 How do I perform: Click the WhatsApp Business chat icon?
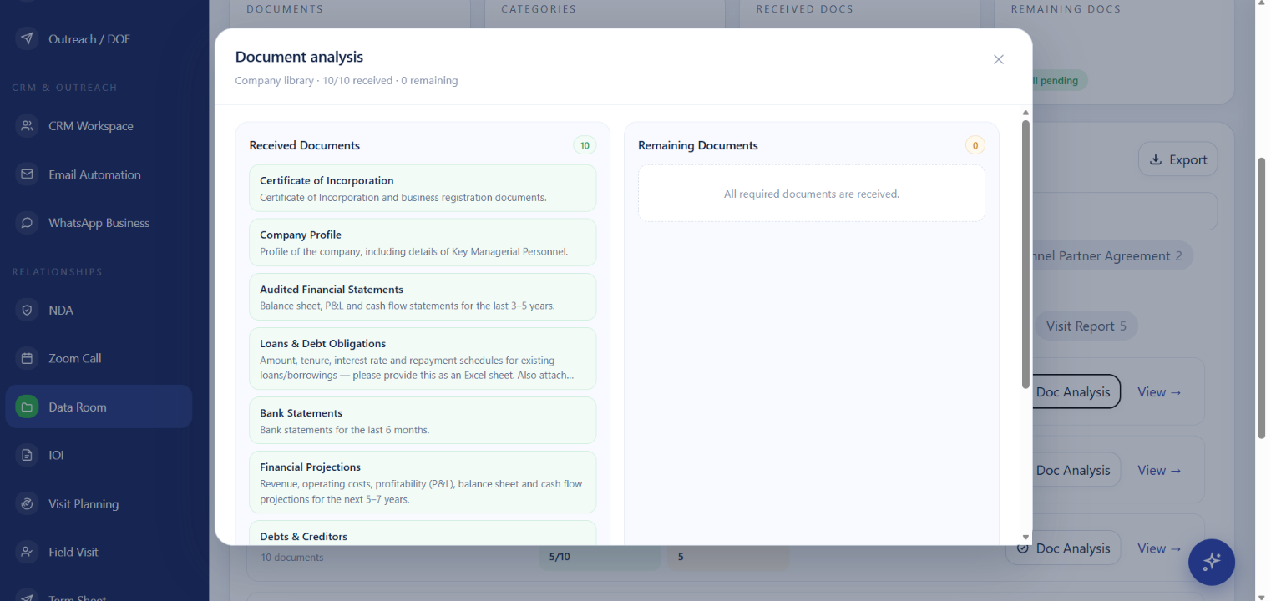(27, 223)
